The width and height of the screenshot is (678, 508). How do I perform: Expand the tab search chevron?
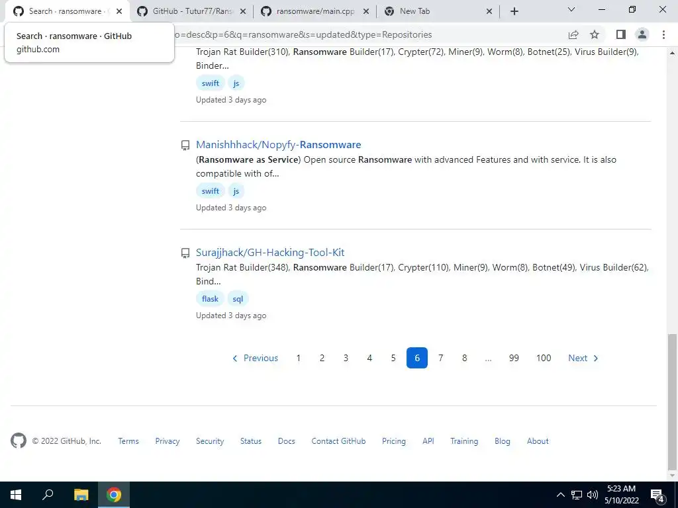[x=571, y=9]
